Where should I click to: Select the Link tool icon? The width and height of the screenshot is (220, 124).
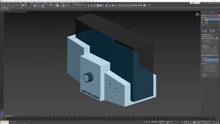tap(8, 6)
